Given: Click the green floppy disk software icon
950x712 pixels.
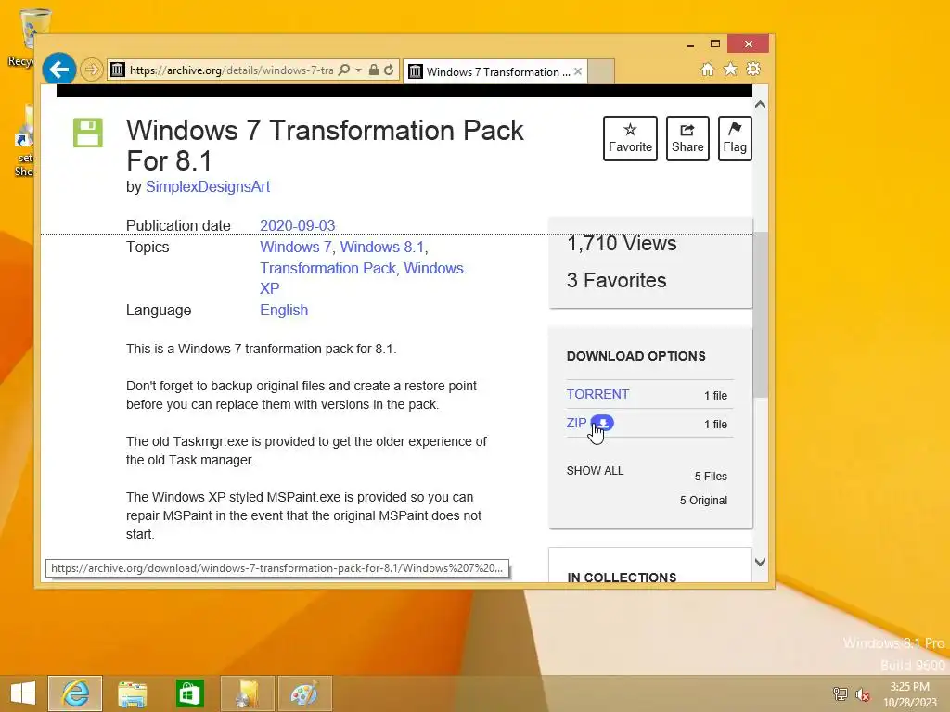Looking at the screenshot, I should (x=88, y=133).
